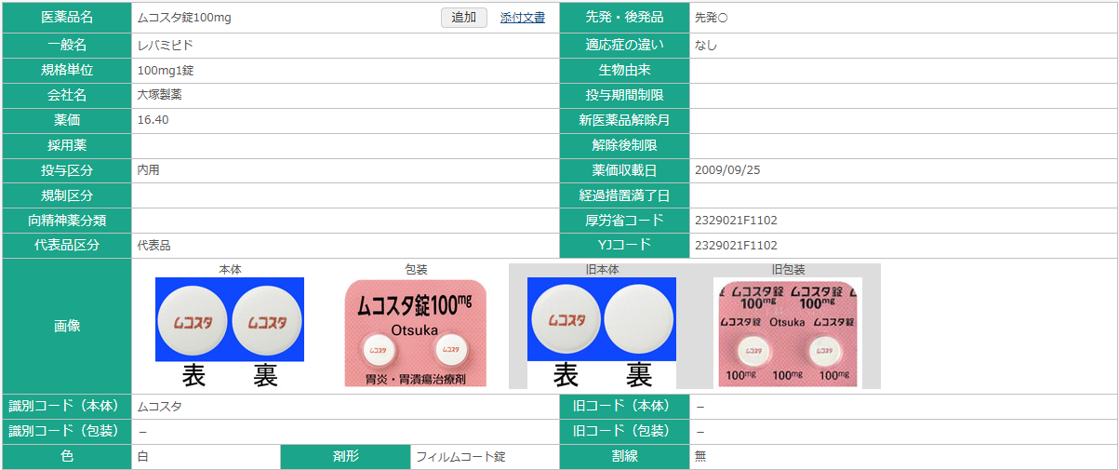1119x470 pixels.
Task: Select the date 2009/09/25
Action: [x=727, y=170]
